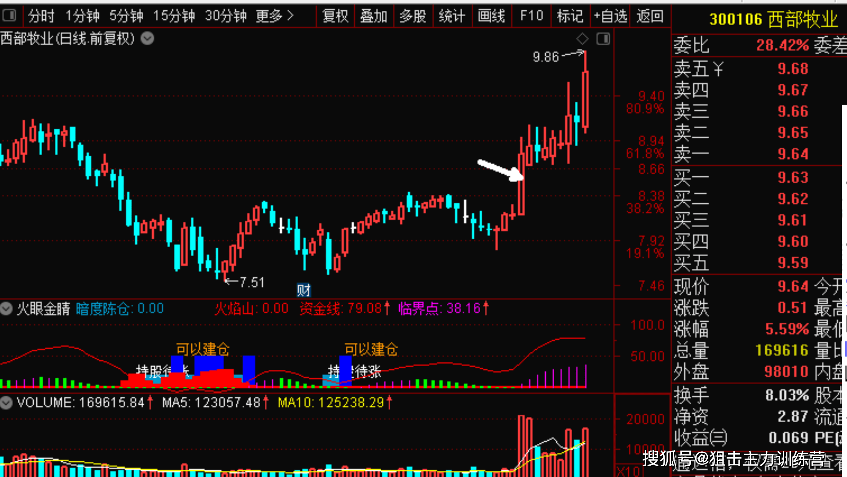Screen dimensions: 847x477
Task: Select the 卖四 price 9.67
Action: (x=793, y=90)
